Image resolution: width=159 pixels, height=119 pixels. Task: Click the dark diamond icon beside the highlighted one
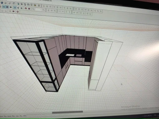[18, 8]
